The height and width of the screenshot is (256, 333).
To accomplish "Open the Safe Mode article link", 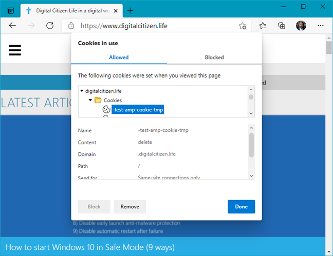I will coord(90,247).
